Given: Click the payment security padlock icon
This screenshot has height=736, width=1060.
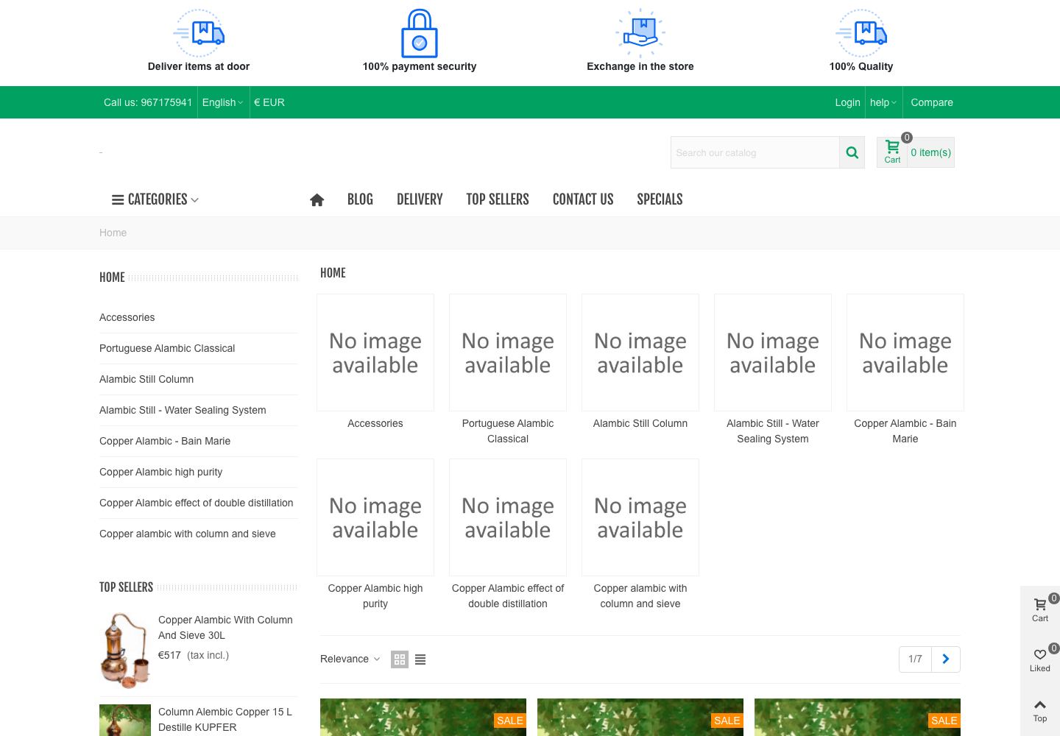Looking at the screenshot, I should (420, 33).
